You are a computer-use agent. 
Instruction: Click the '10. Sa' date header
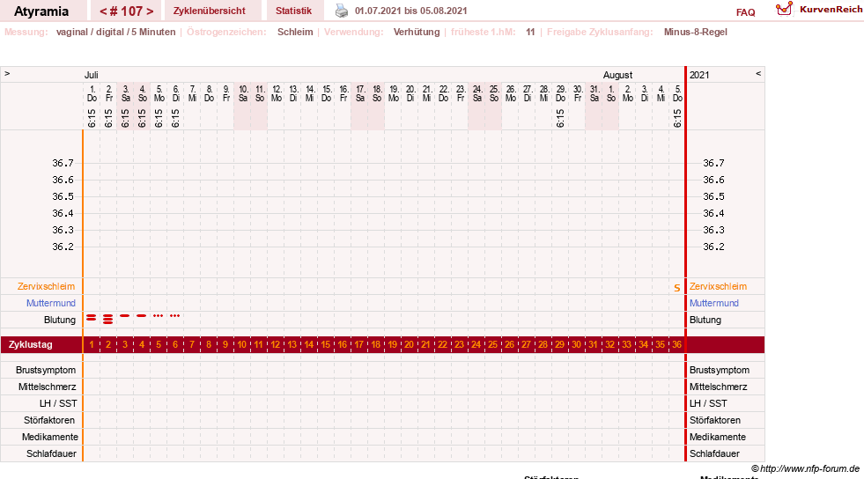242,93
